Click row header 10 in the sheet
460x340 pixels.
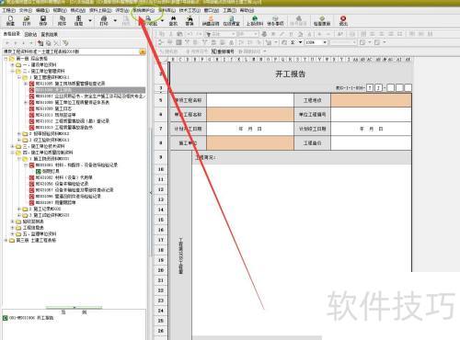[161, 169]
